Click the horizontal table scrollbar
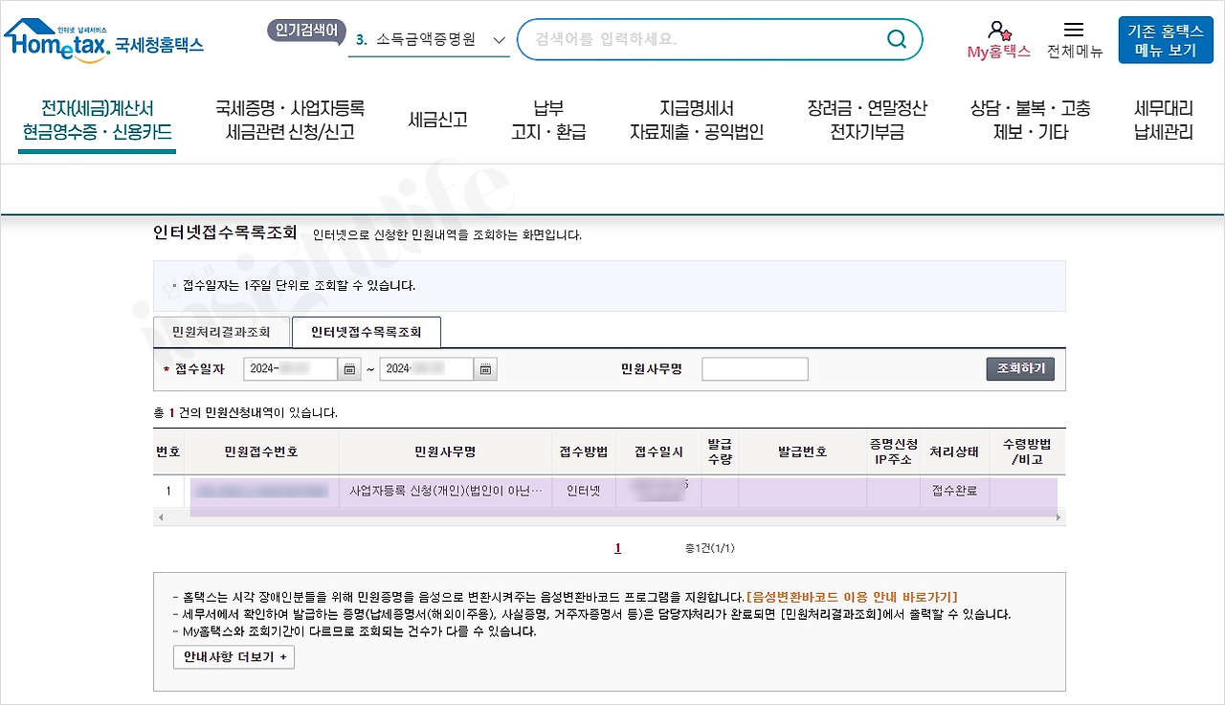Image resolution: width=1225 pixels, height=705 pixels. (x=610, y=518)
